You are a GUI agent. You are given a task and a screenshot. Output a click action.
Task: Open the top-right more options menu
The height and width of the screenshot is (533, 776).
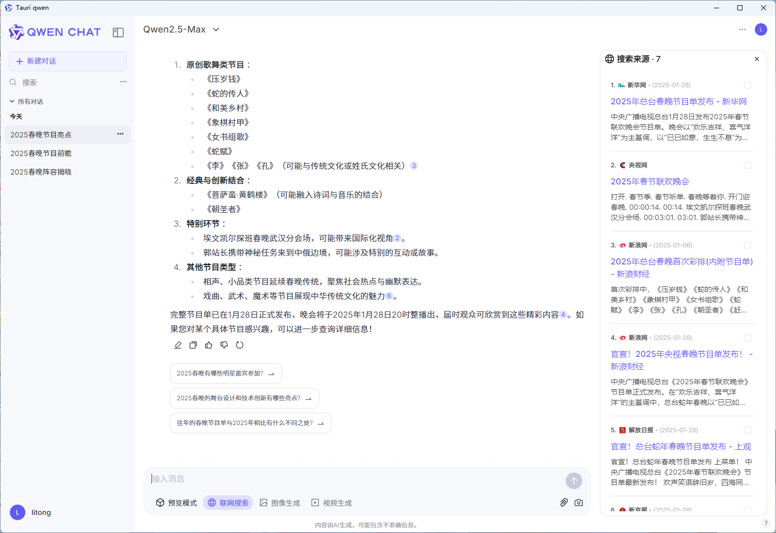(x=742, y=29)
